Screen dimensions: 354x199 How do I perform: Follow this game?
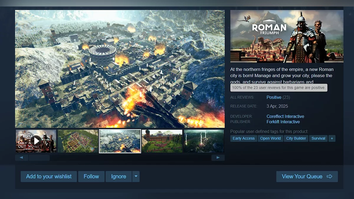coord(91,176)
